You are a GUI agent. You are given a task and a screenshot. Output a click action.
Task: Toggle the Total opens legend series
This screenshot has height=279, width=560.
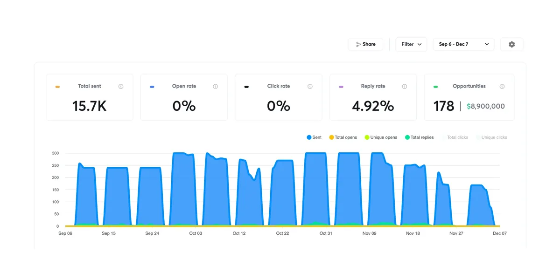[x=343, y=137]
